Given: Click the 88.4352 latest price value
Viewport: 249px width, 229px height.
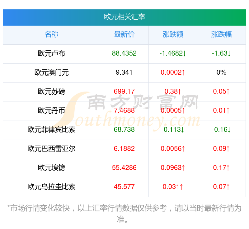Looking at the screenshot, I should click(124, 53).
